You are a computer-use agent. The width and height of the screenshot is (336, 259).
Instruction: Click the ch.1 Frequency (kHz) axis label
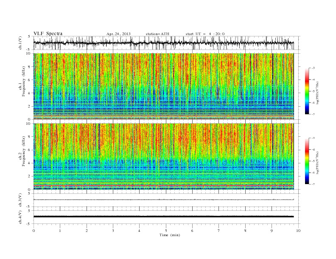(22, 81)
